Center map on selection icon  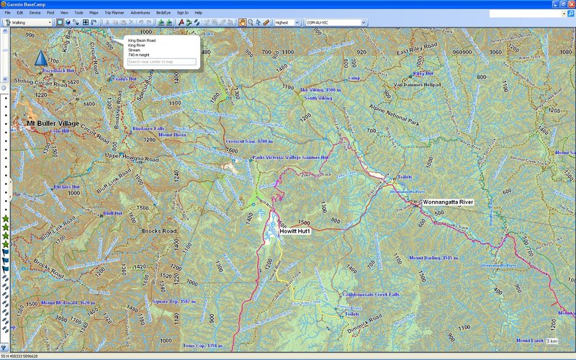tap(86, 22)
